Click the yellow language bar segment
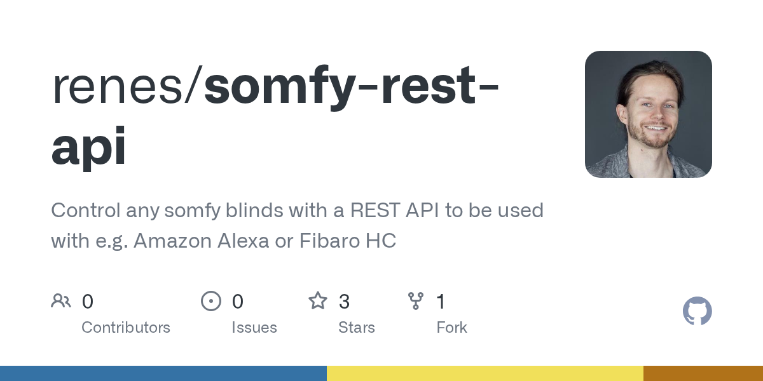This screenshot has width=763, height=381. click(485, 373)
